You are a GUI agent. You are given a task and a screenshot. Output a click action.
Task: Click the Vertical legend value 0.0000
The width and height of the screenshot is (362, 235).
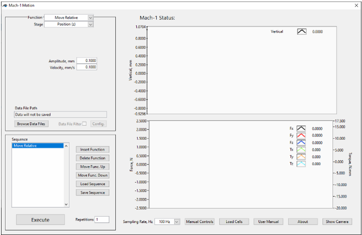click(x=317, y=32)
